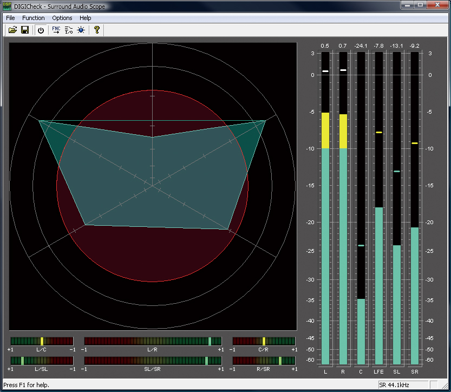Open the File menu
451x392 pixels.
pyautogui.click(x=10, y=18)
